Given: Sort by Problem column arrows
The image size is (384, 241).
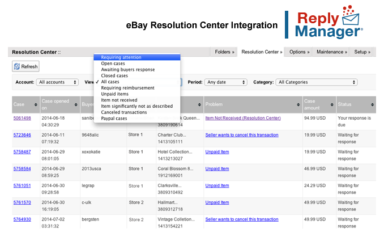Looking at the screenshot, I should [x=298, y=104].
